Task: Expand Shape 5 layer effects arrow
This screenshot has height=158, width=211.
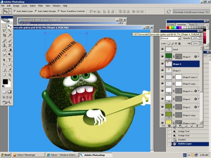Action: point(198,57)
